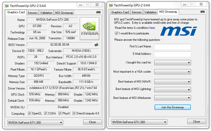
Task: Select MSI Giveaway tab in right window
Action: 168,12
